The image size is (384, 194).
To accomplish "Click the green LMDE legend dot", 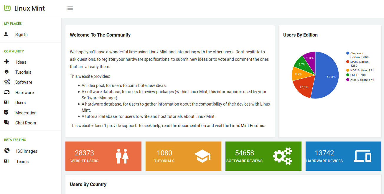I will point(348,75).
